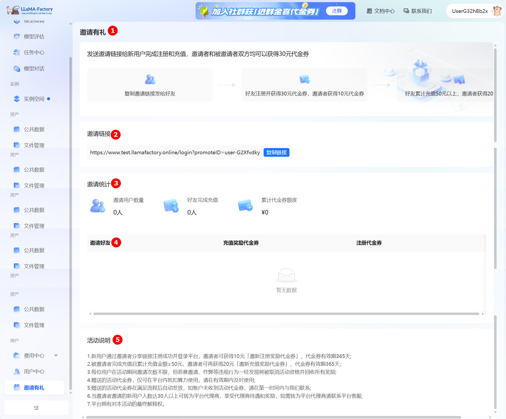506x419 pixels.
Task: Select 邀请有礼 menu item
Action: (34, 388)
